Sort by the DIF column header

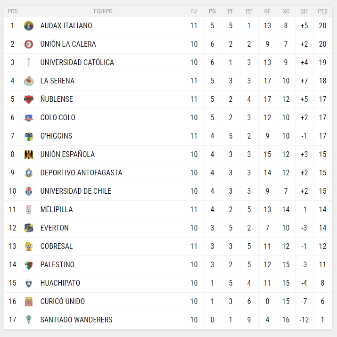(304, 11)
